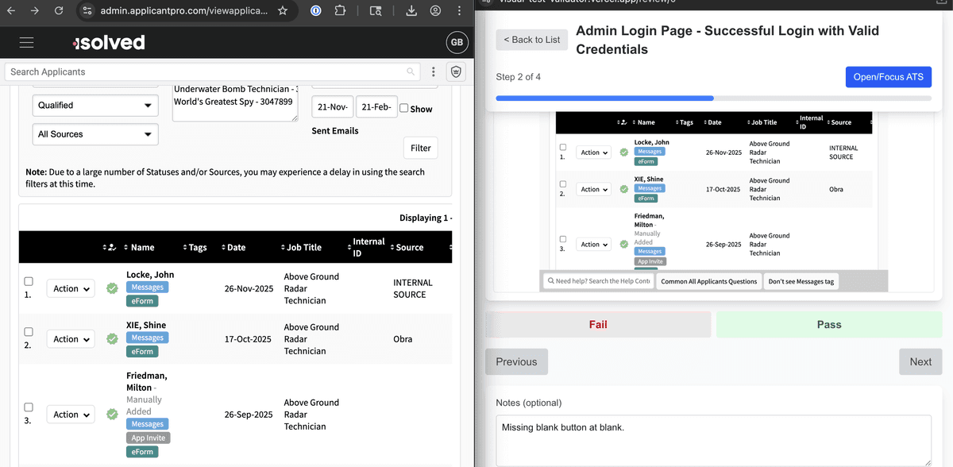Mark the step as Pass

tap(829, 324)
